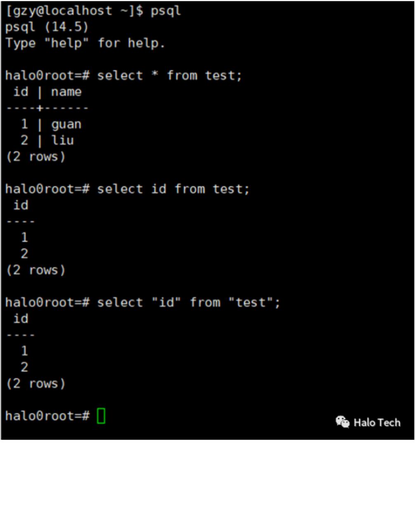This screenshot has height=507, width=415.
Task: Click the guan value in the first result
Action: point(66,125)
